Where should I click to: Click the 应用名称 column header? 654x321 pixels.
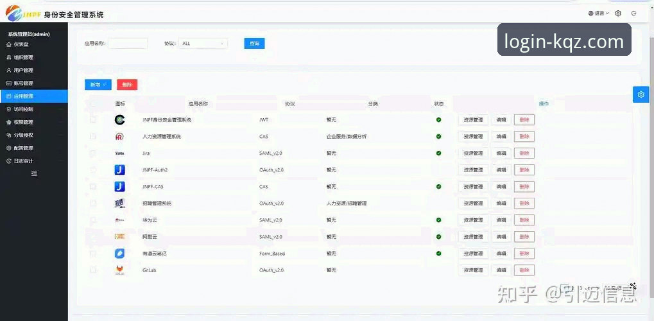tap(198, 104)
